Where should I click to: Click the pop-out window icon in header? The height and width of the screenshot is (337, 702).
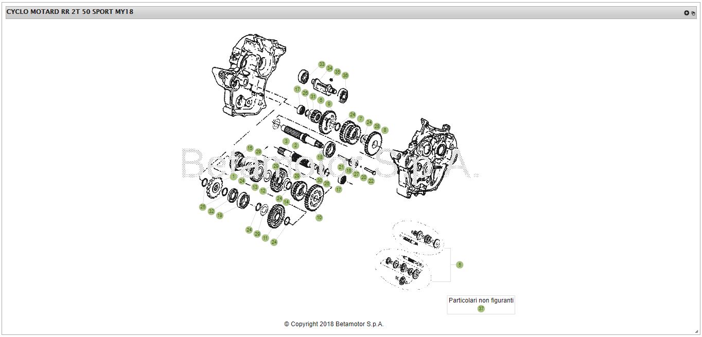(693, 13)
